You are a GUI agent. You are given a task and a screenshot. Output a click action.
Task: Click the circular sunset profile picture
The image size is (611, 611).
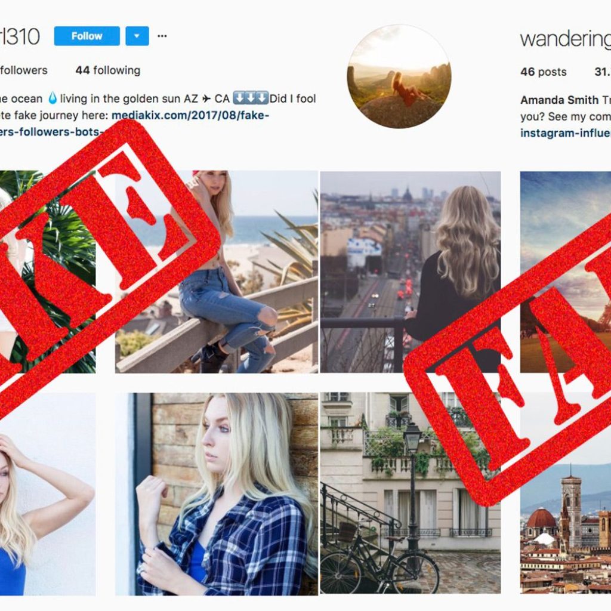[x=399, y=76]
